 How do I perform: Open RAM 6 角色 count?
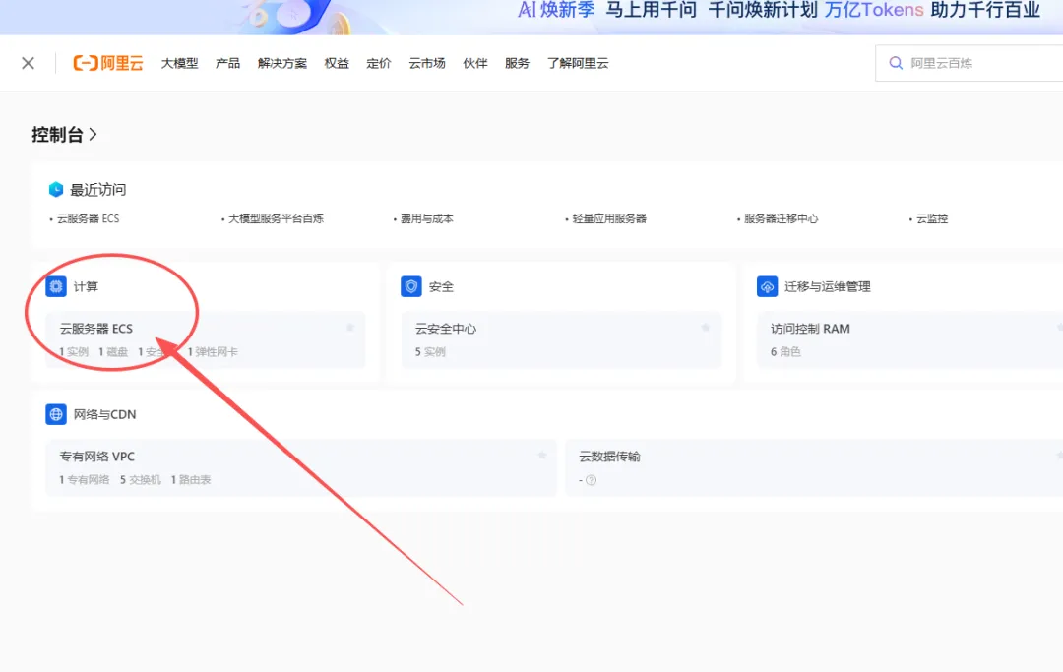(x=785, y=351)
